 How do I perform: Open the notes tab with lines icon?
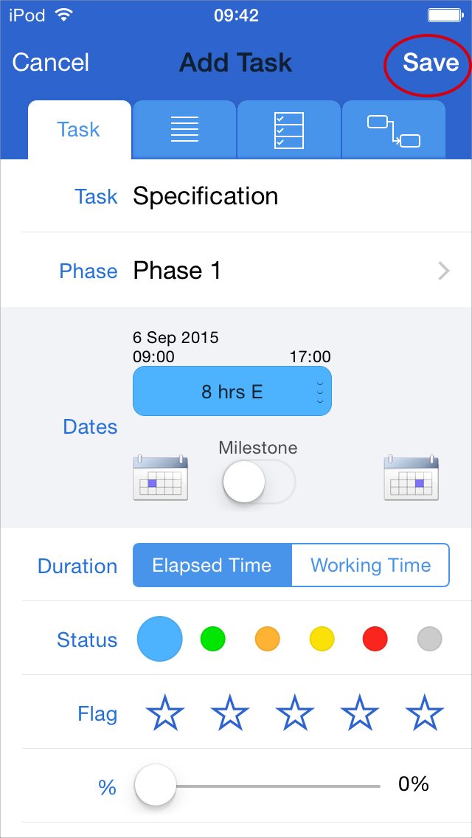[184, 130]
